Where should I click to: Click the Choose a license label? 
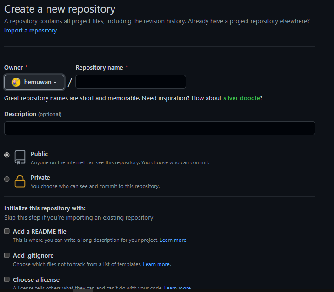pos(36,279)
